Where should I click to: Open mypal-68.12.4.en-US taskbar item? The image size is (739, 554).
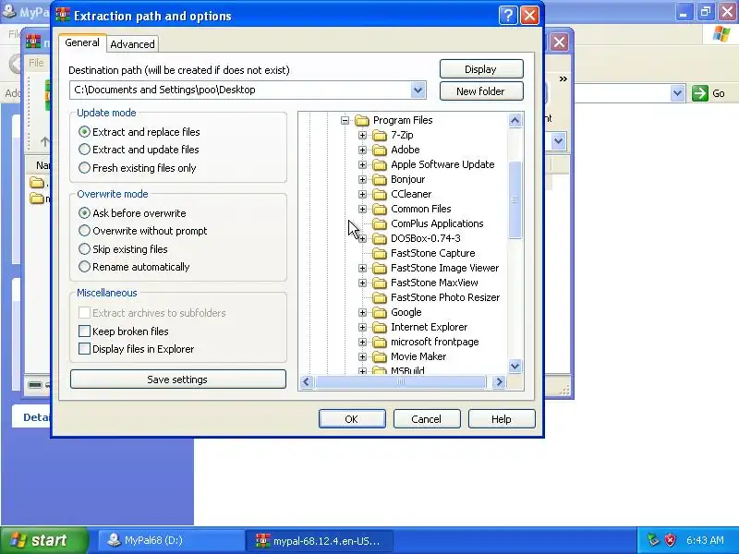pyautogui.click(x=319, y=540)
